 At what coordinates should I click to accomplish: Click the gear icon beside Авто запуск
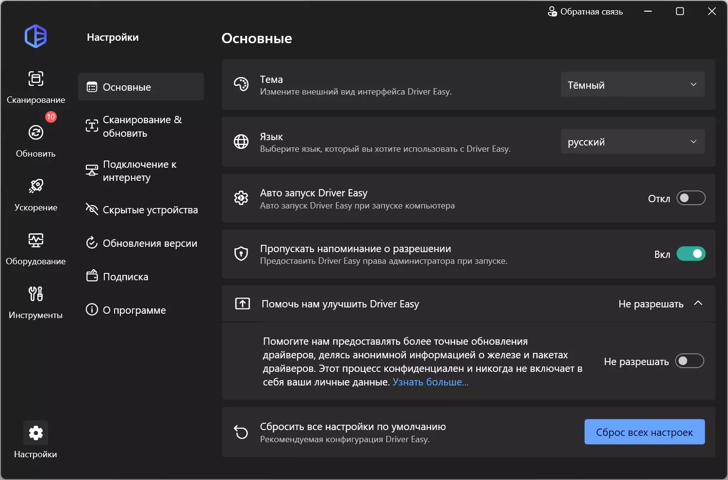click(x=241, y=198)
